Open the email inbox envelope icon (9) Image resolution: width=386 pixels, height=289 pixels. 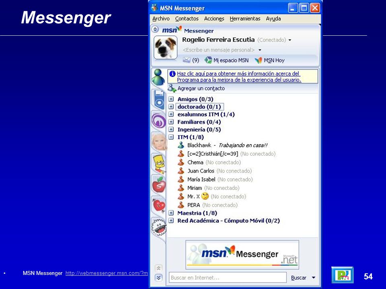pyautogui.click(x=187, y=60)
